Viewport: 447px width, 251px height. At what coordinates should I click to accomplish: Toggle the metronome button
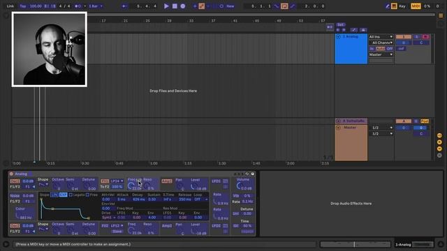pos(78,6)
